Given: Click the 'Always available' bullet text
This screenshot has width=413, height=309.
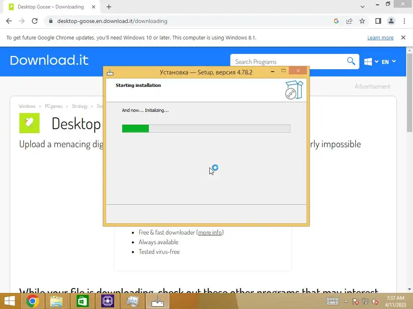Looking at the screenshot, I should (x=158, y=242).
